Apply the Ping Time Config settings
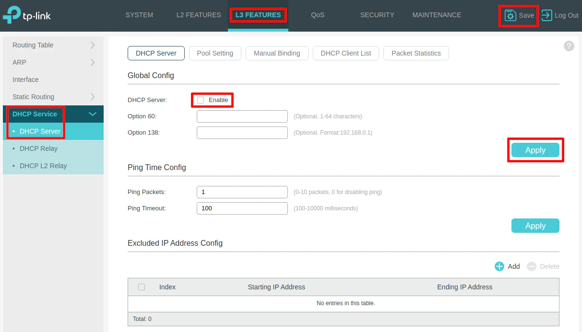Screen dimensions: 582x332 (x=535, y=226)
